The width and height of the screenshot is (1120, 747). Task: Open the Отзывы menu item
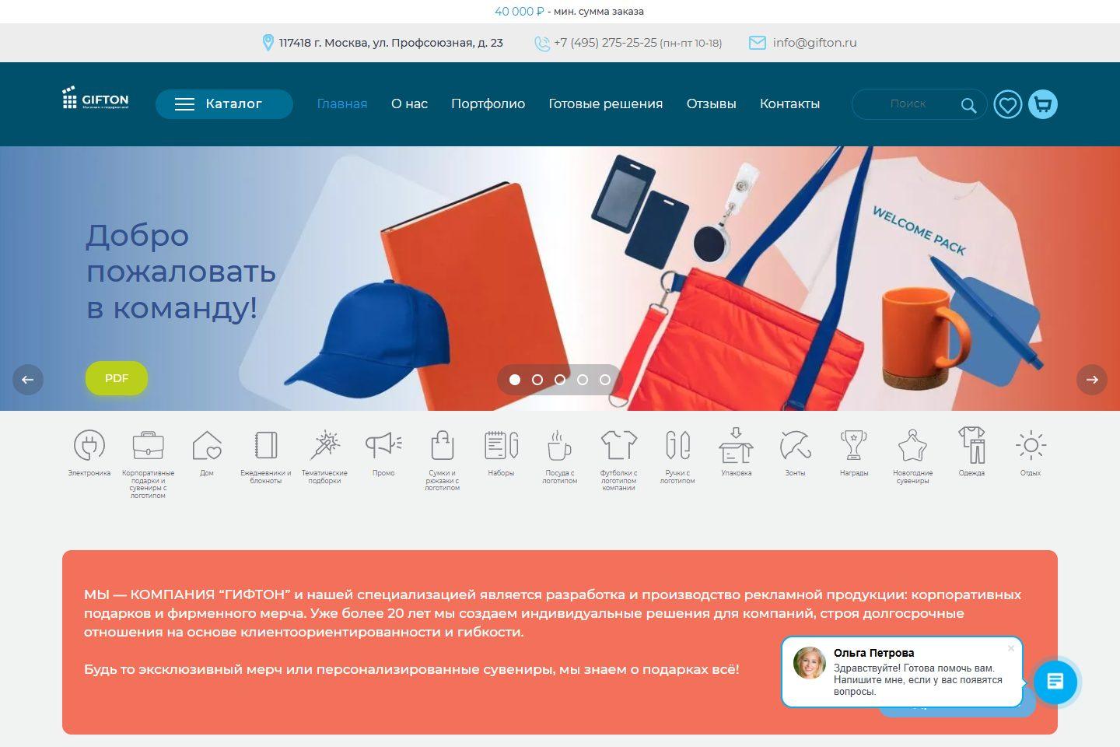(711, 104)
